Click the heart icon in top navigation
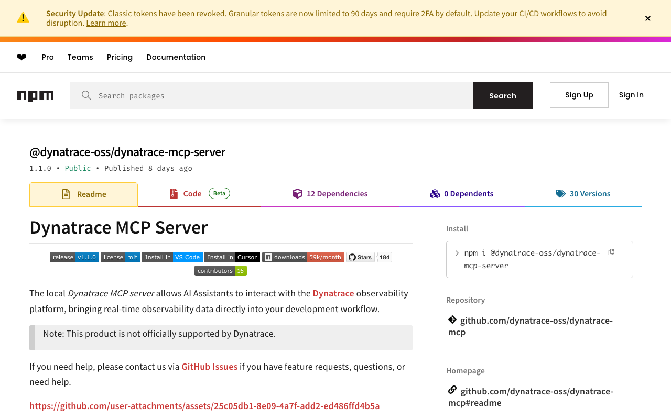671x419 pixels. pyautogui.click(x=21, y=57)
